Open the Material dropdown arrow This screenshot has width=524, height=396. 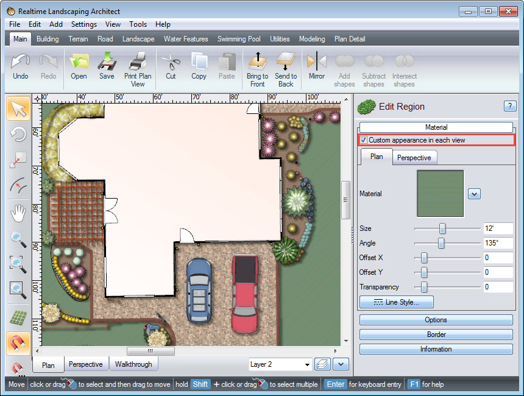[x=474, y=194]
